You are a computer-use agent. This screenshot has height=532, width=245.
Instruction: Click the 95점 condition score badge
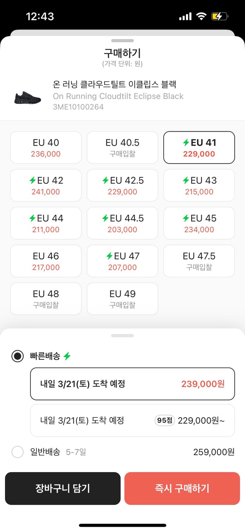click(164, 420)
